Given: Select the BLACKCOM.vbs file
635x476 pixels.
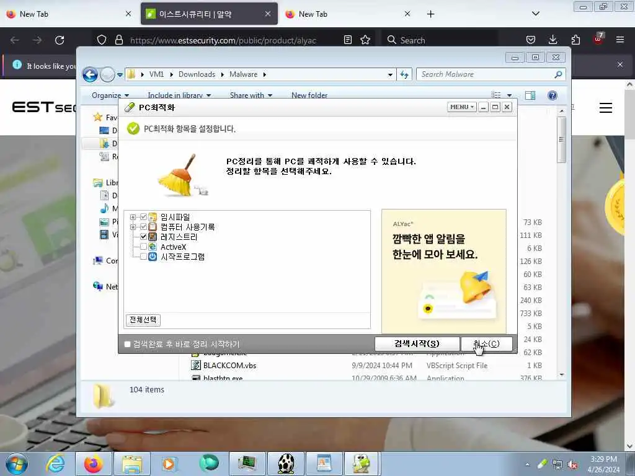Looking at the screenshot, I should 229,366.
